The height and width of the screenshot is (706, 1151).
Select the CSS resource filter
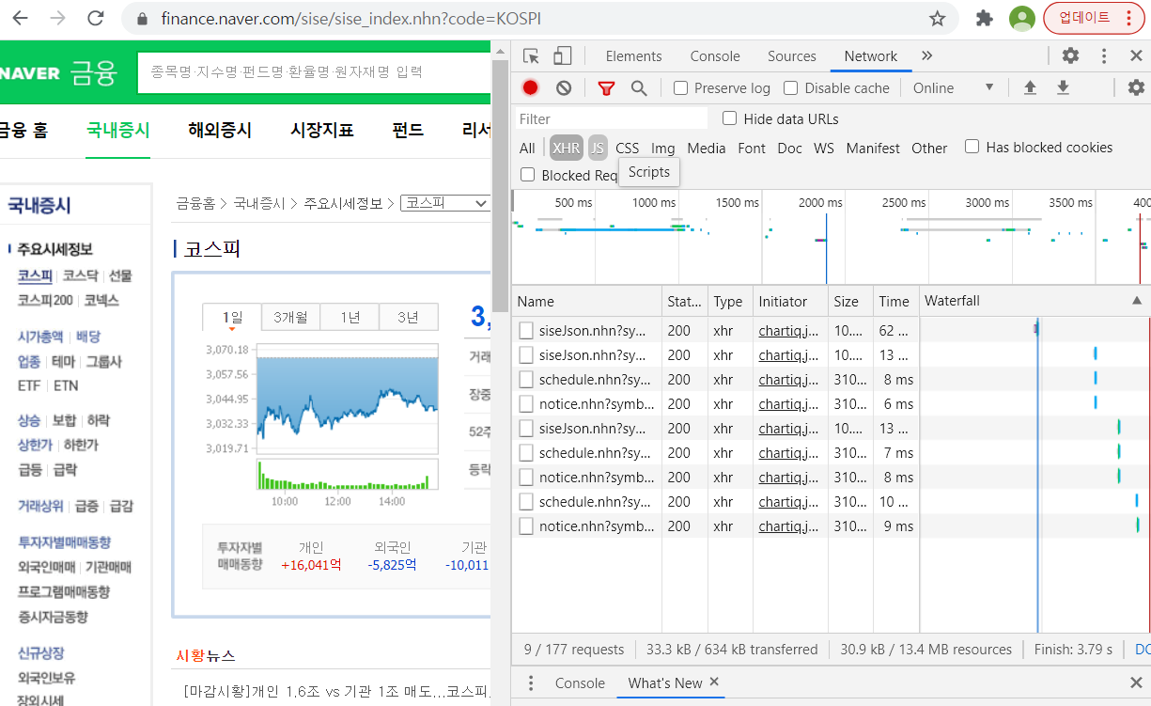(x=627, y=149)
